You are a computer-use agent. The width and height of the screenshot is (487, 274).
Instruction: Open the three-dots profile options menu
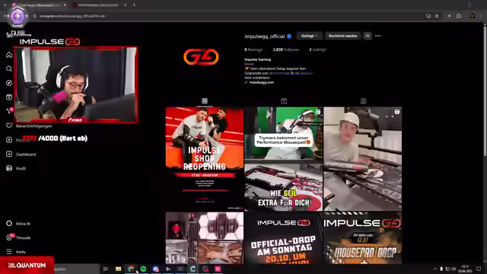(x=377, y=36)
